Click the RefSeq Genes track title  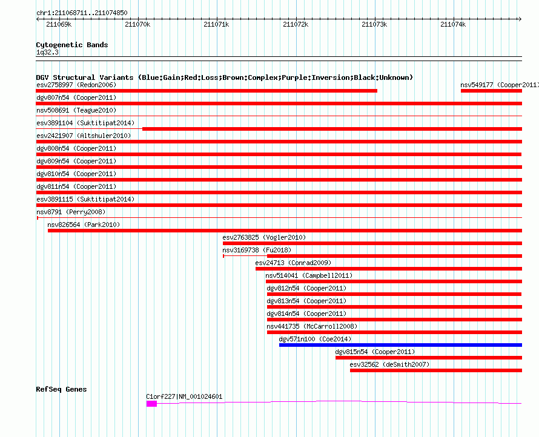(61, 389)
